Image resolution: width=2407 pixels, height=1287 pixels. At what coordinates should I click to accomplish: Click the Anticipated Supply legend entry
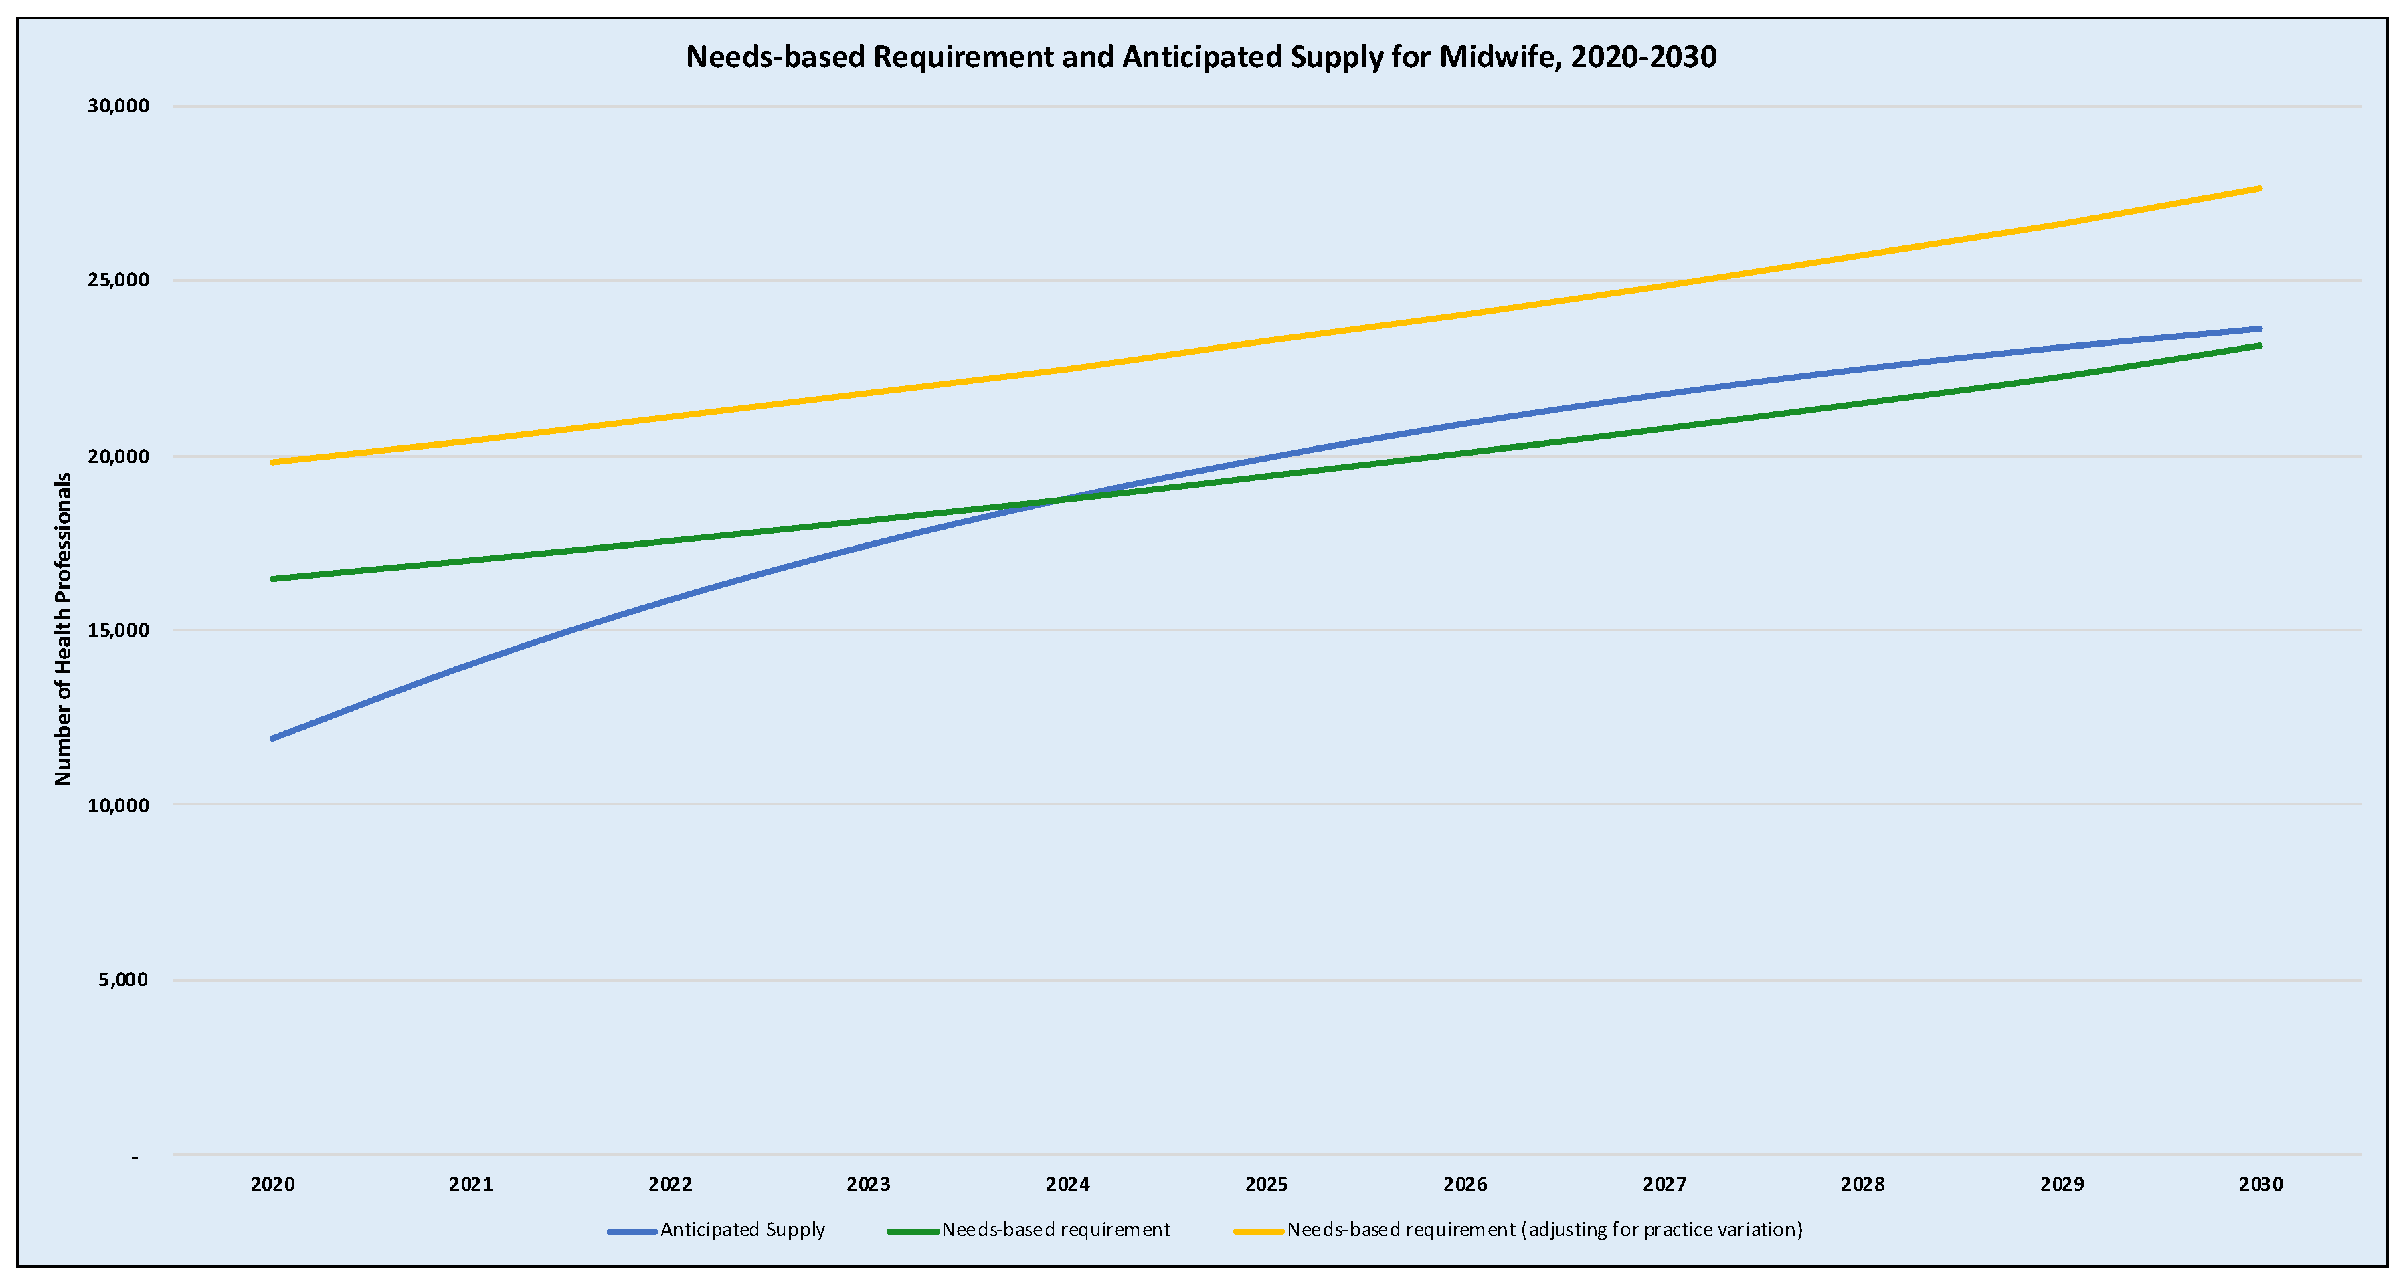coord(742,1230)
